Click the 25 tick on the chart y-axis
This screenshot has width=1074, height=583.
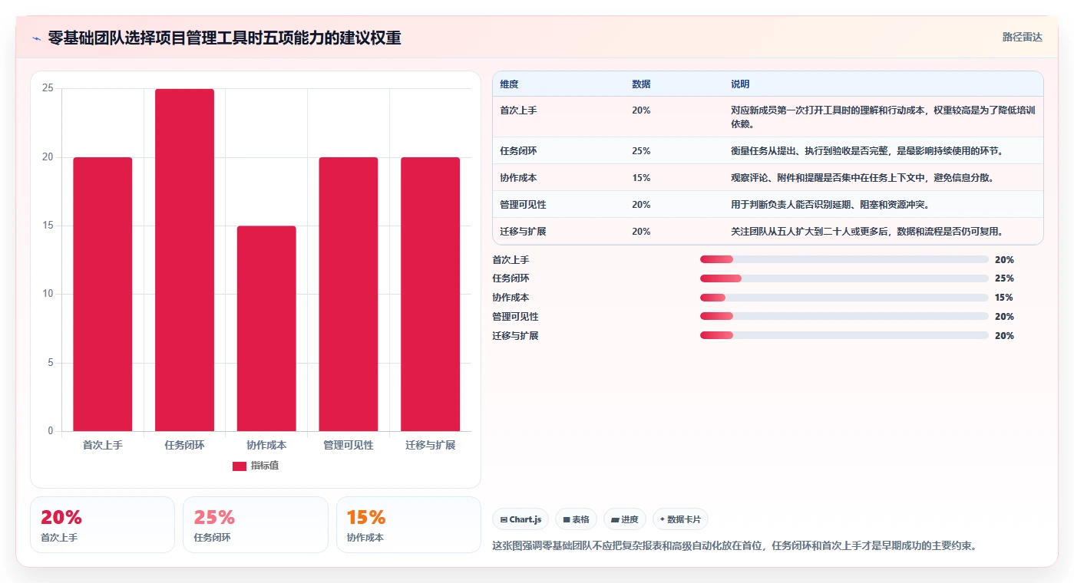(48, 88)
